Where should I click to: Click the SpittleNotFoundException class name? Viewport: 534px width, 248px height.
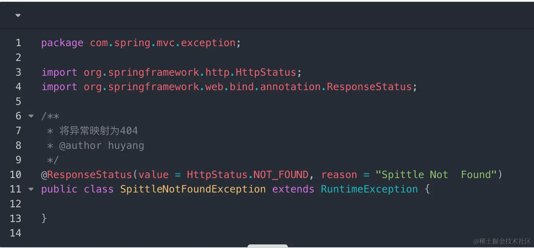tap(193, 189)
